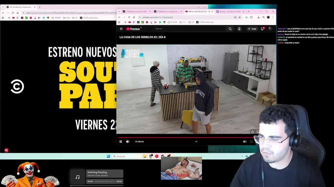Click the Crear button on YouTube
This screenshot has height=187, width=334.
[x=252, y=29]
